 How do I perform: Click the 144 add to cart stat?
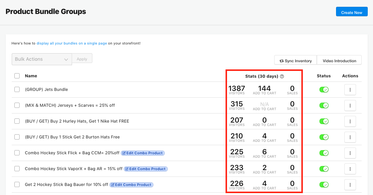(x=264, y=90)
